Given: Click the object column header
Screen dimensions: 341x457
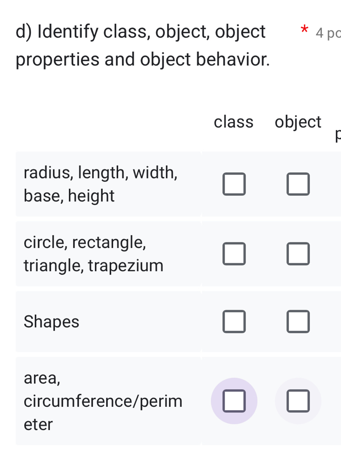Looking at the screenshot, I should 298,122.
